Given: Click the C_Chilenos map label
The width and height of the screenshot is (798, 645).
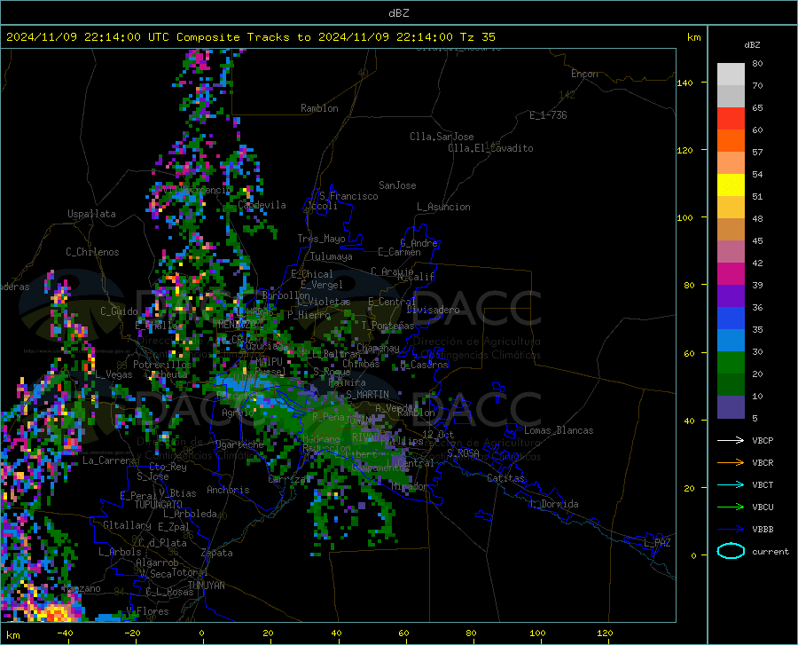Looking at the screenshot, I should tap(92, 252).
